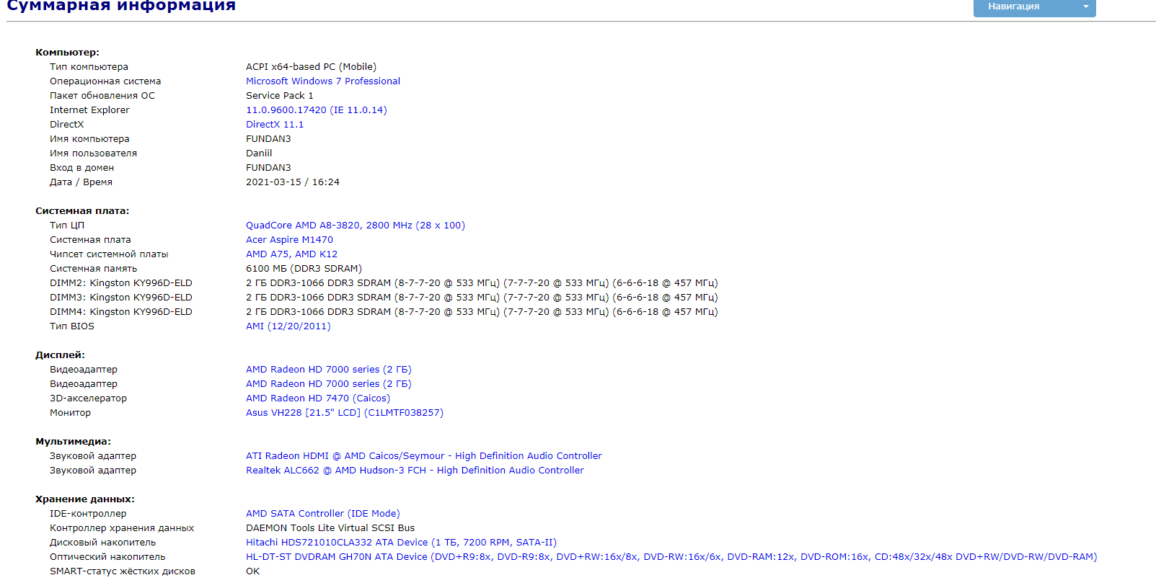Open the QuadCore AMD A8-3820 processor link
This screenshot has width=1156, height=588.
356,226
